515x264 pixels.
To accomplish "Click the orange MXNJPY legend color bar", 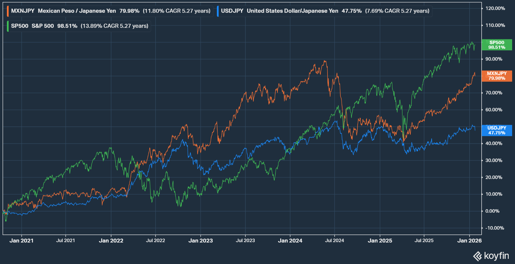I will (x=8, y=11).
